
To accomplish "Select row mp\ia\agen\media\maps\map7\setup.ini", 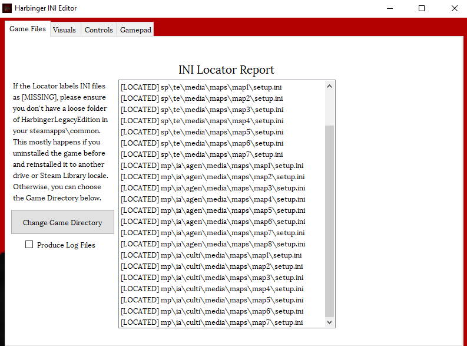I will (x=222, y=233).
